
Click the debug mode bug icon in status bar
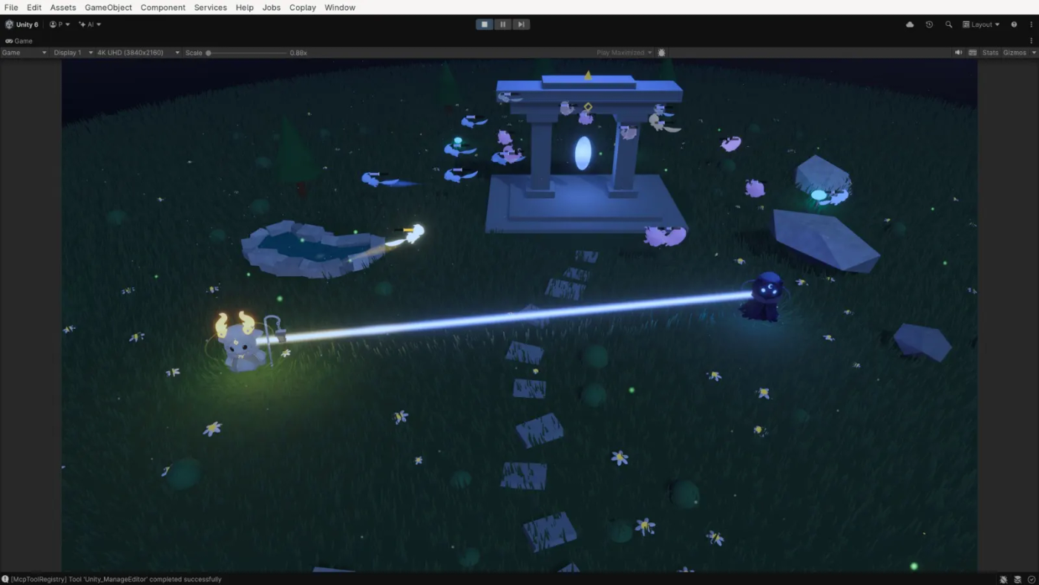1003,579
